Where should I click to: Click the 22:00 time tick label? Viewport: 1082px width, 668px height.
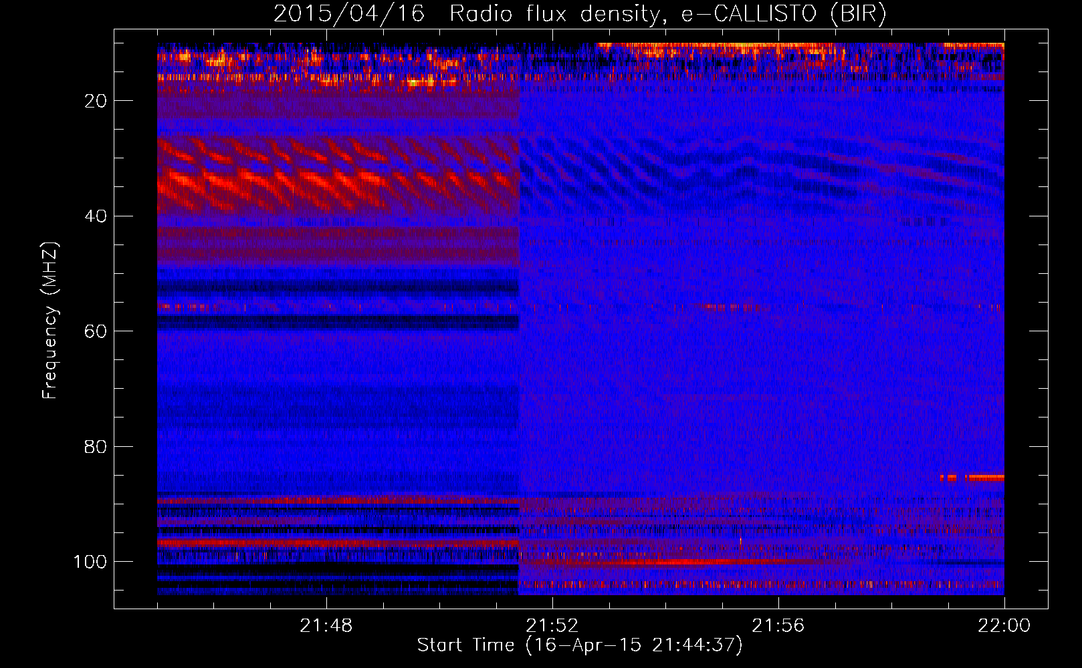(x=1004, y=626)
